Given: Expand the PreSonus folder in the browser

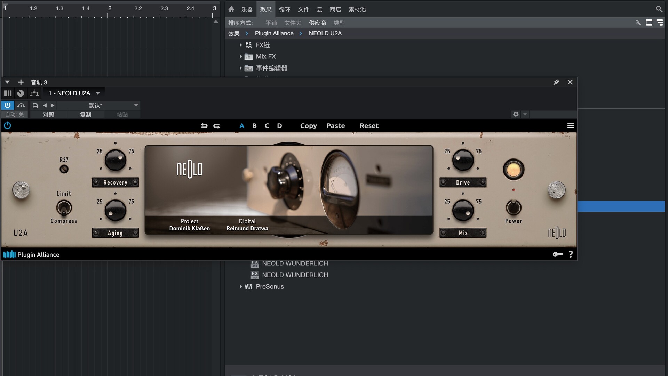Looking at the screenshot, I should [240, 286].
